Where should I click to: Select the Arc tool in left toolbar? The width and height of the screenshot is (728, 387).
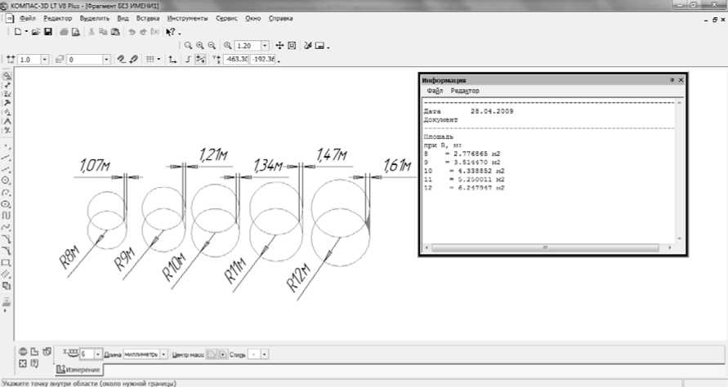coord(7,192)
